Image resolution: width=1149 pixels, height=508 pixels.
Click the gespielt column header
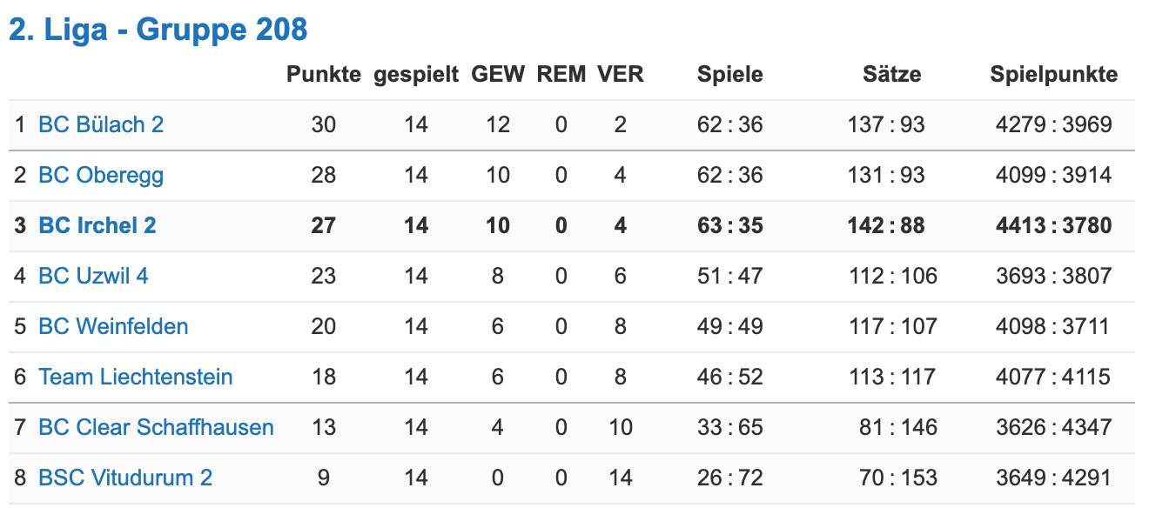click(416, 75)
